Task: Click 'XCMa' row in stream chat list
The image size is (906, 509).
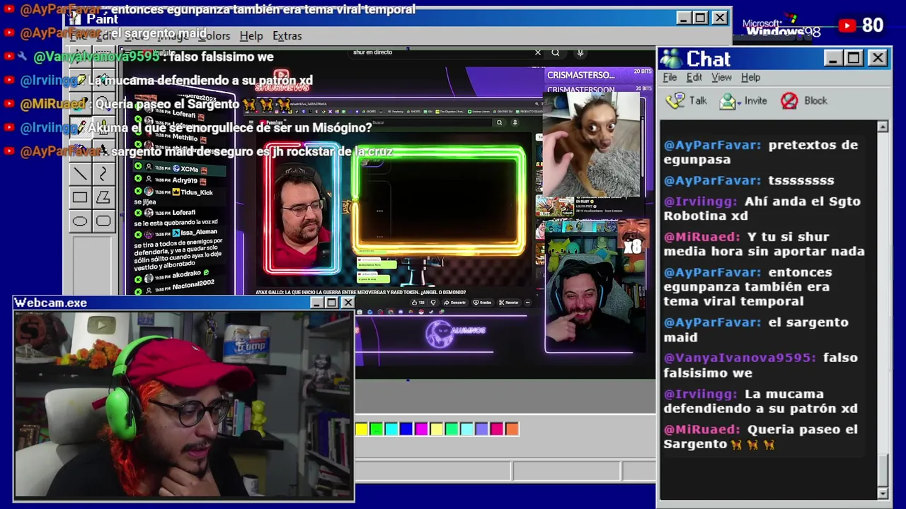Action: [180, 170]
